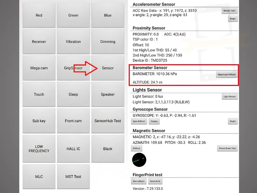Image resolution: width=257 pixels, height=193 pixels.
Task: Start the Blue screen test
Action: (108, 15)
